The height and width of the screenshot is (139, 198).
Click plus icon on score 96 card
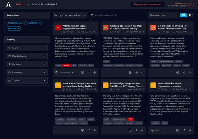pyautogui.click(x=83, y=72)
